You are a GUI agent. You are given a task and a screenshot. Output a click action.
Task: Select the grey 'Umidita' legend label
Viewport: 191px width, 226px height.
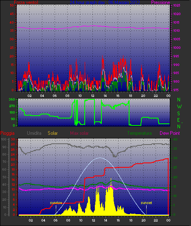34,133
